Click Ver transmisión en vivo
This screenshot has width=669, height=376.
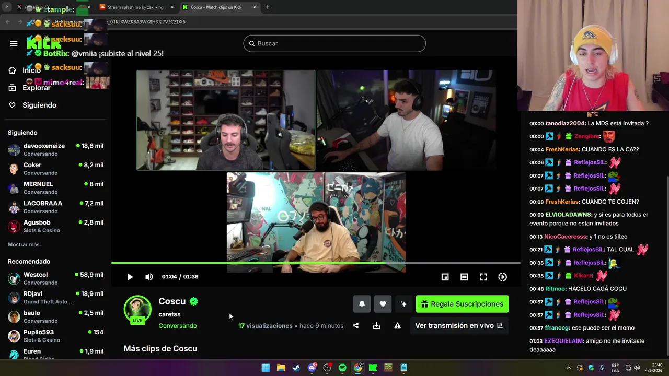pyautogui.click(x=459, y=325)
